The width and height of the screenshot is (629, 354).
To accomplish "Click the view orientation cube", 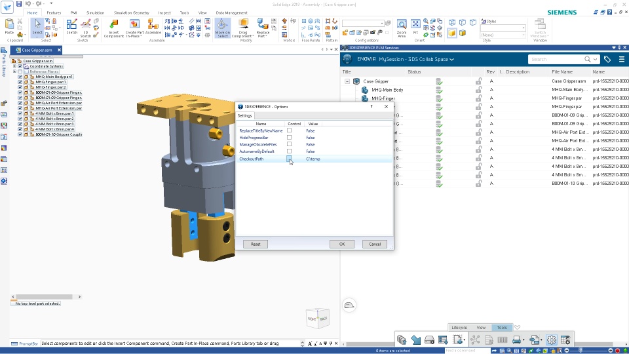I will click(x=318, y=319).
